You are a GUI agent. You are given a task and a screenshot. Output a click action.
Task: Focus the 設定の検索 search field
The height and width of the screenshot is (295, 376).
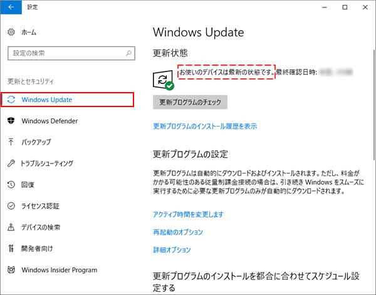coord(71,53)
